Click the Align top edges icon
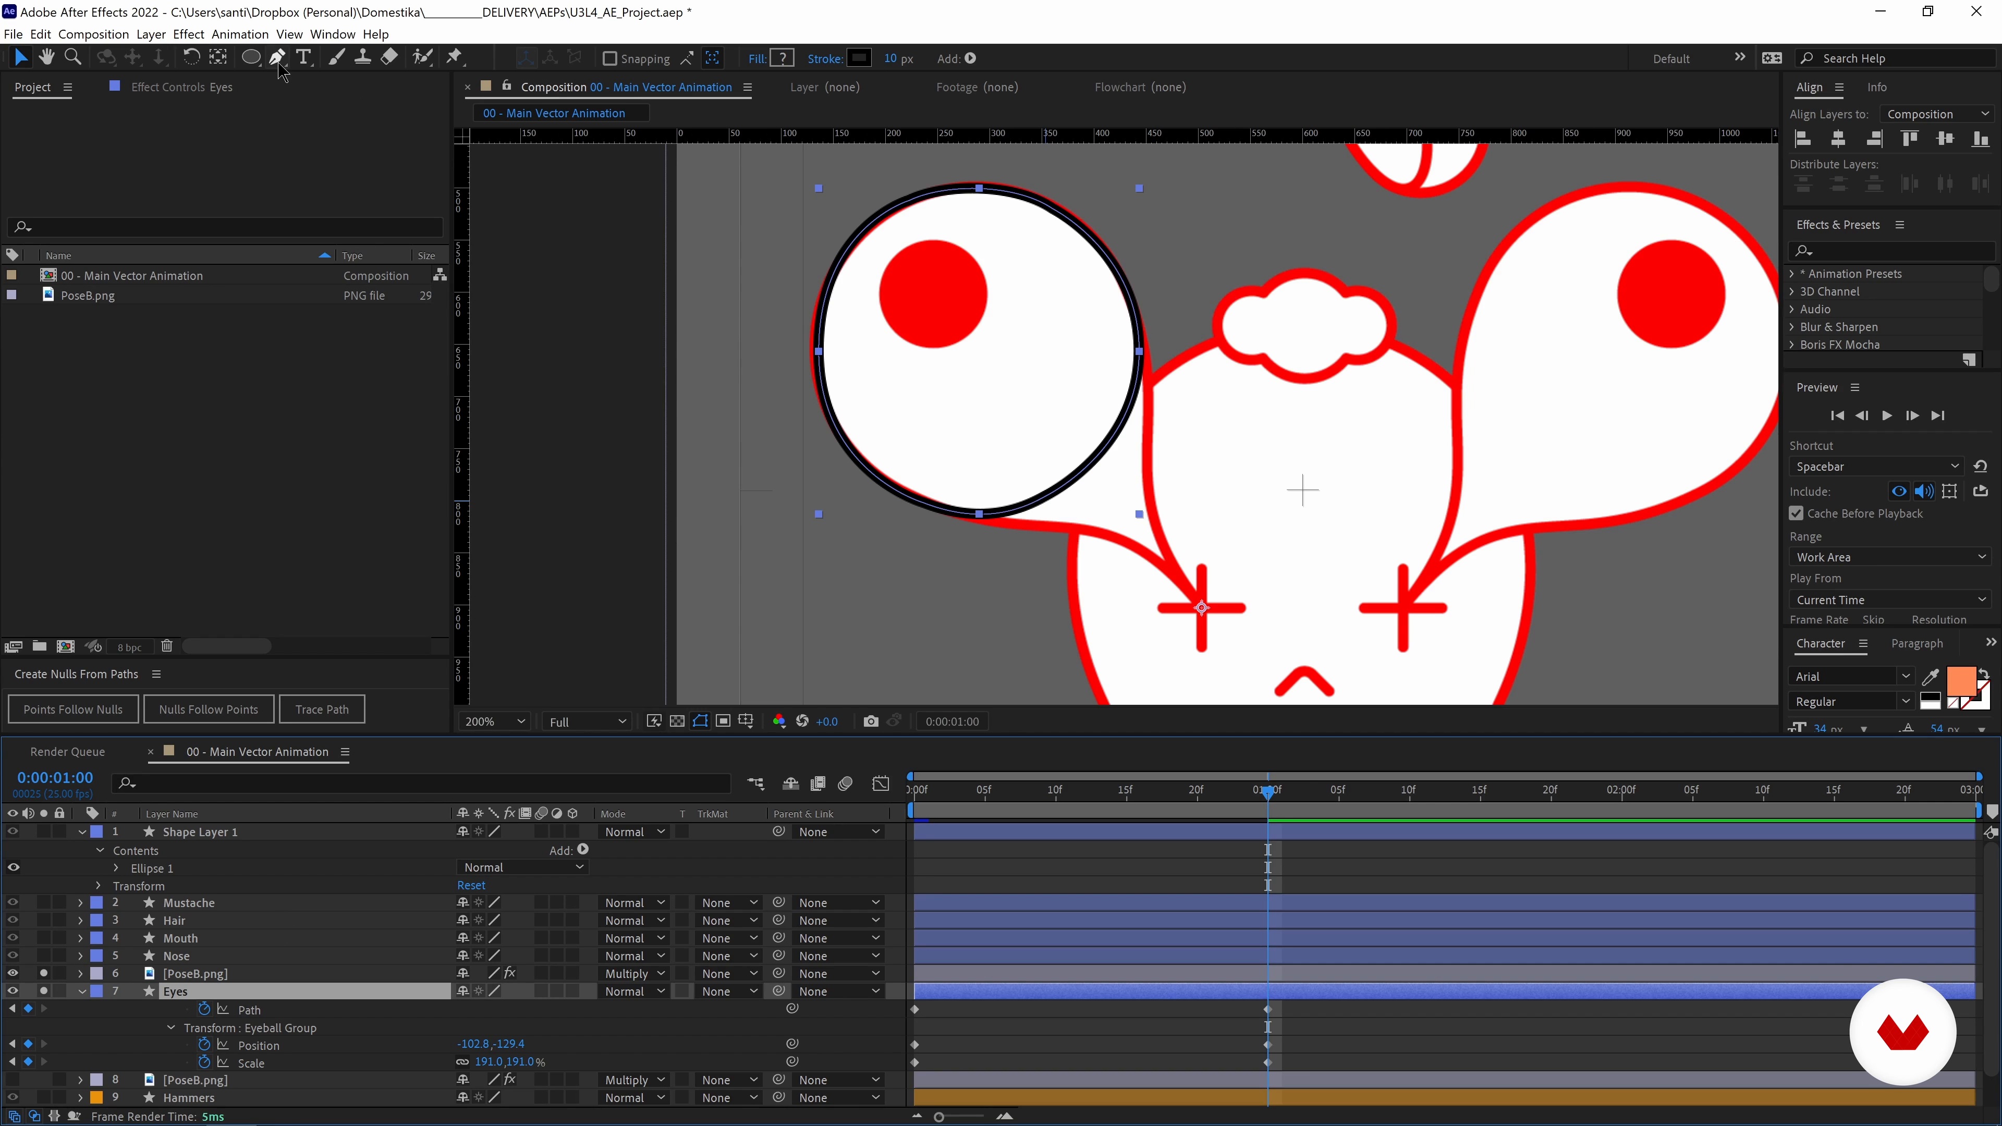This screenshot has width=2002, height=1126. [x=1910, y=139]
